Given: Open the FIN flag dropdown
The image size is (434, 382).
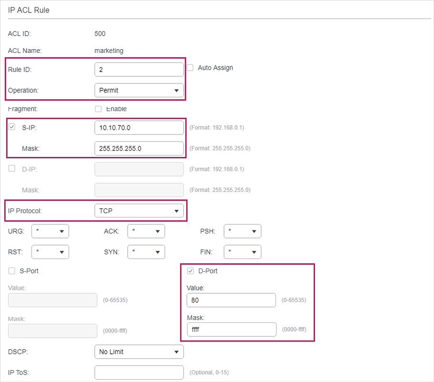Looking at the screenshot, I should coord(242,252).
